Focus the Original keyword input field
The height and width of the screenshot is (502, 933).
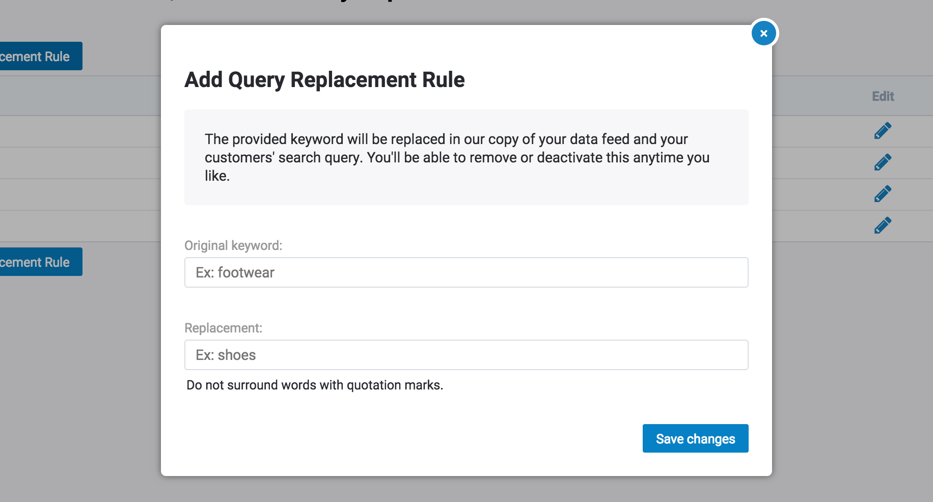tap(466, 272)
